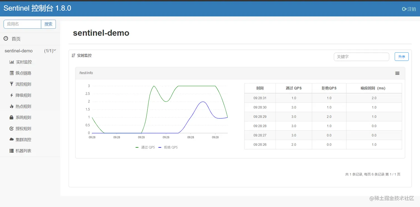420x207 pixels.
Task: Open the flame icon for 热点规则
Action: [11, 106]
